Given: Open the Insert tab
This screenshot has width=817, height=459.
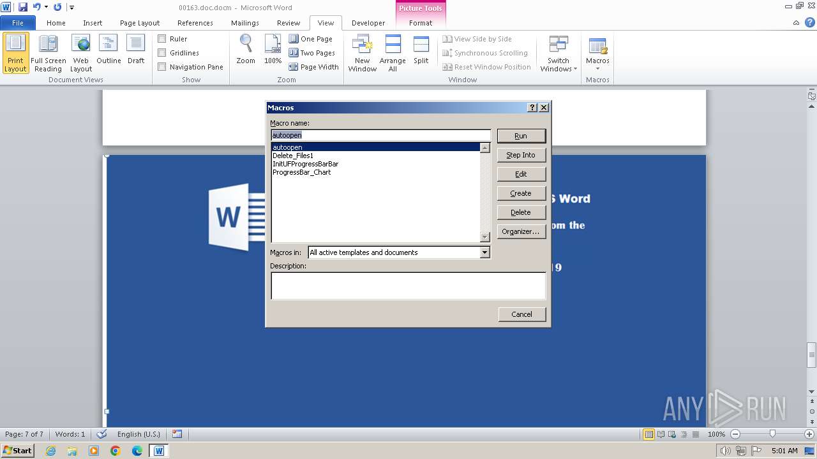Looking at the screenshot, I should [93, 22].
